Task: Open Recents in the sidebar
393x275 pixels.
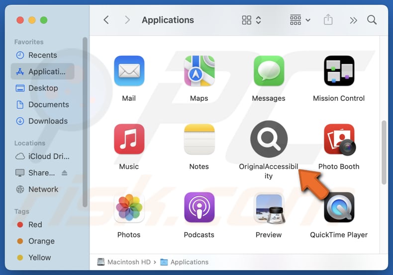Action: (43, 55)
